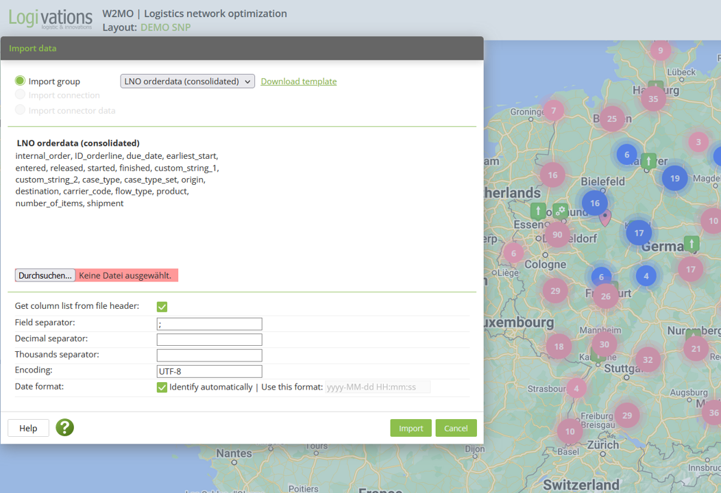Click the Thousands separator input field
This screenshot has width=721, height=493.
(209, 355)
